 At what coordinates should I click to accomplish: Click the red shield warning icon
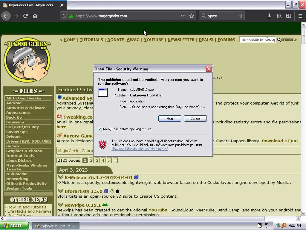click(102, 145)
